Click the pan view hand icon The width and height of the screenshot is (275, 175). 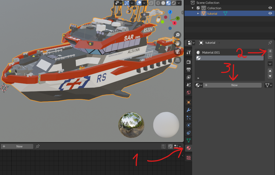[177, 43]
